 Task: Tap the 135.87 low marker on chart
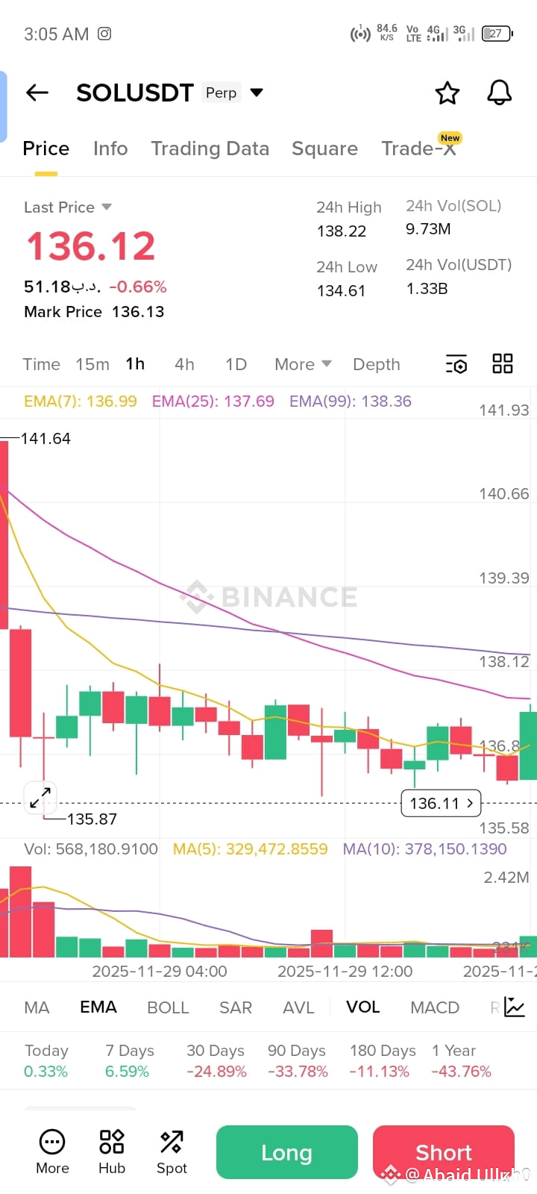[x=92, y=819]
